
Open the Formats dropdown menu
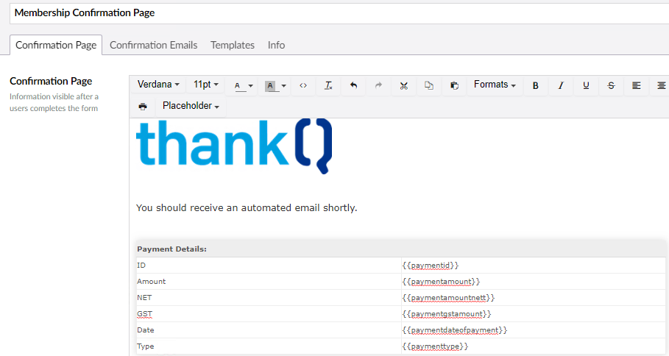tap(494, 85)
